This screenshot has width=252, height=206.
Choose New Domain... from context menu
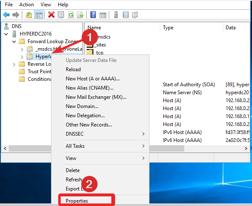82,106
